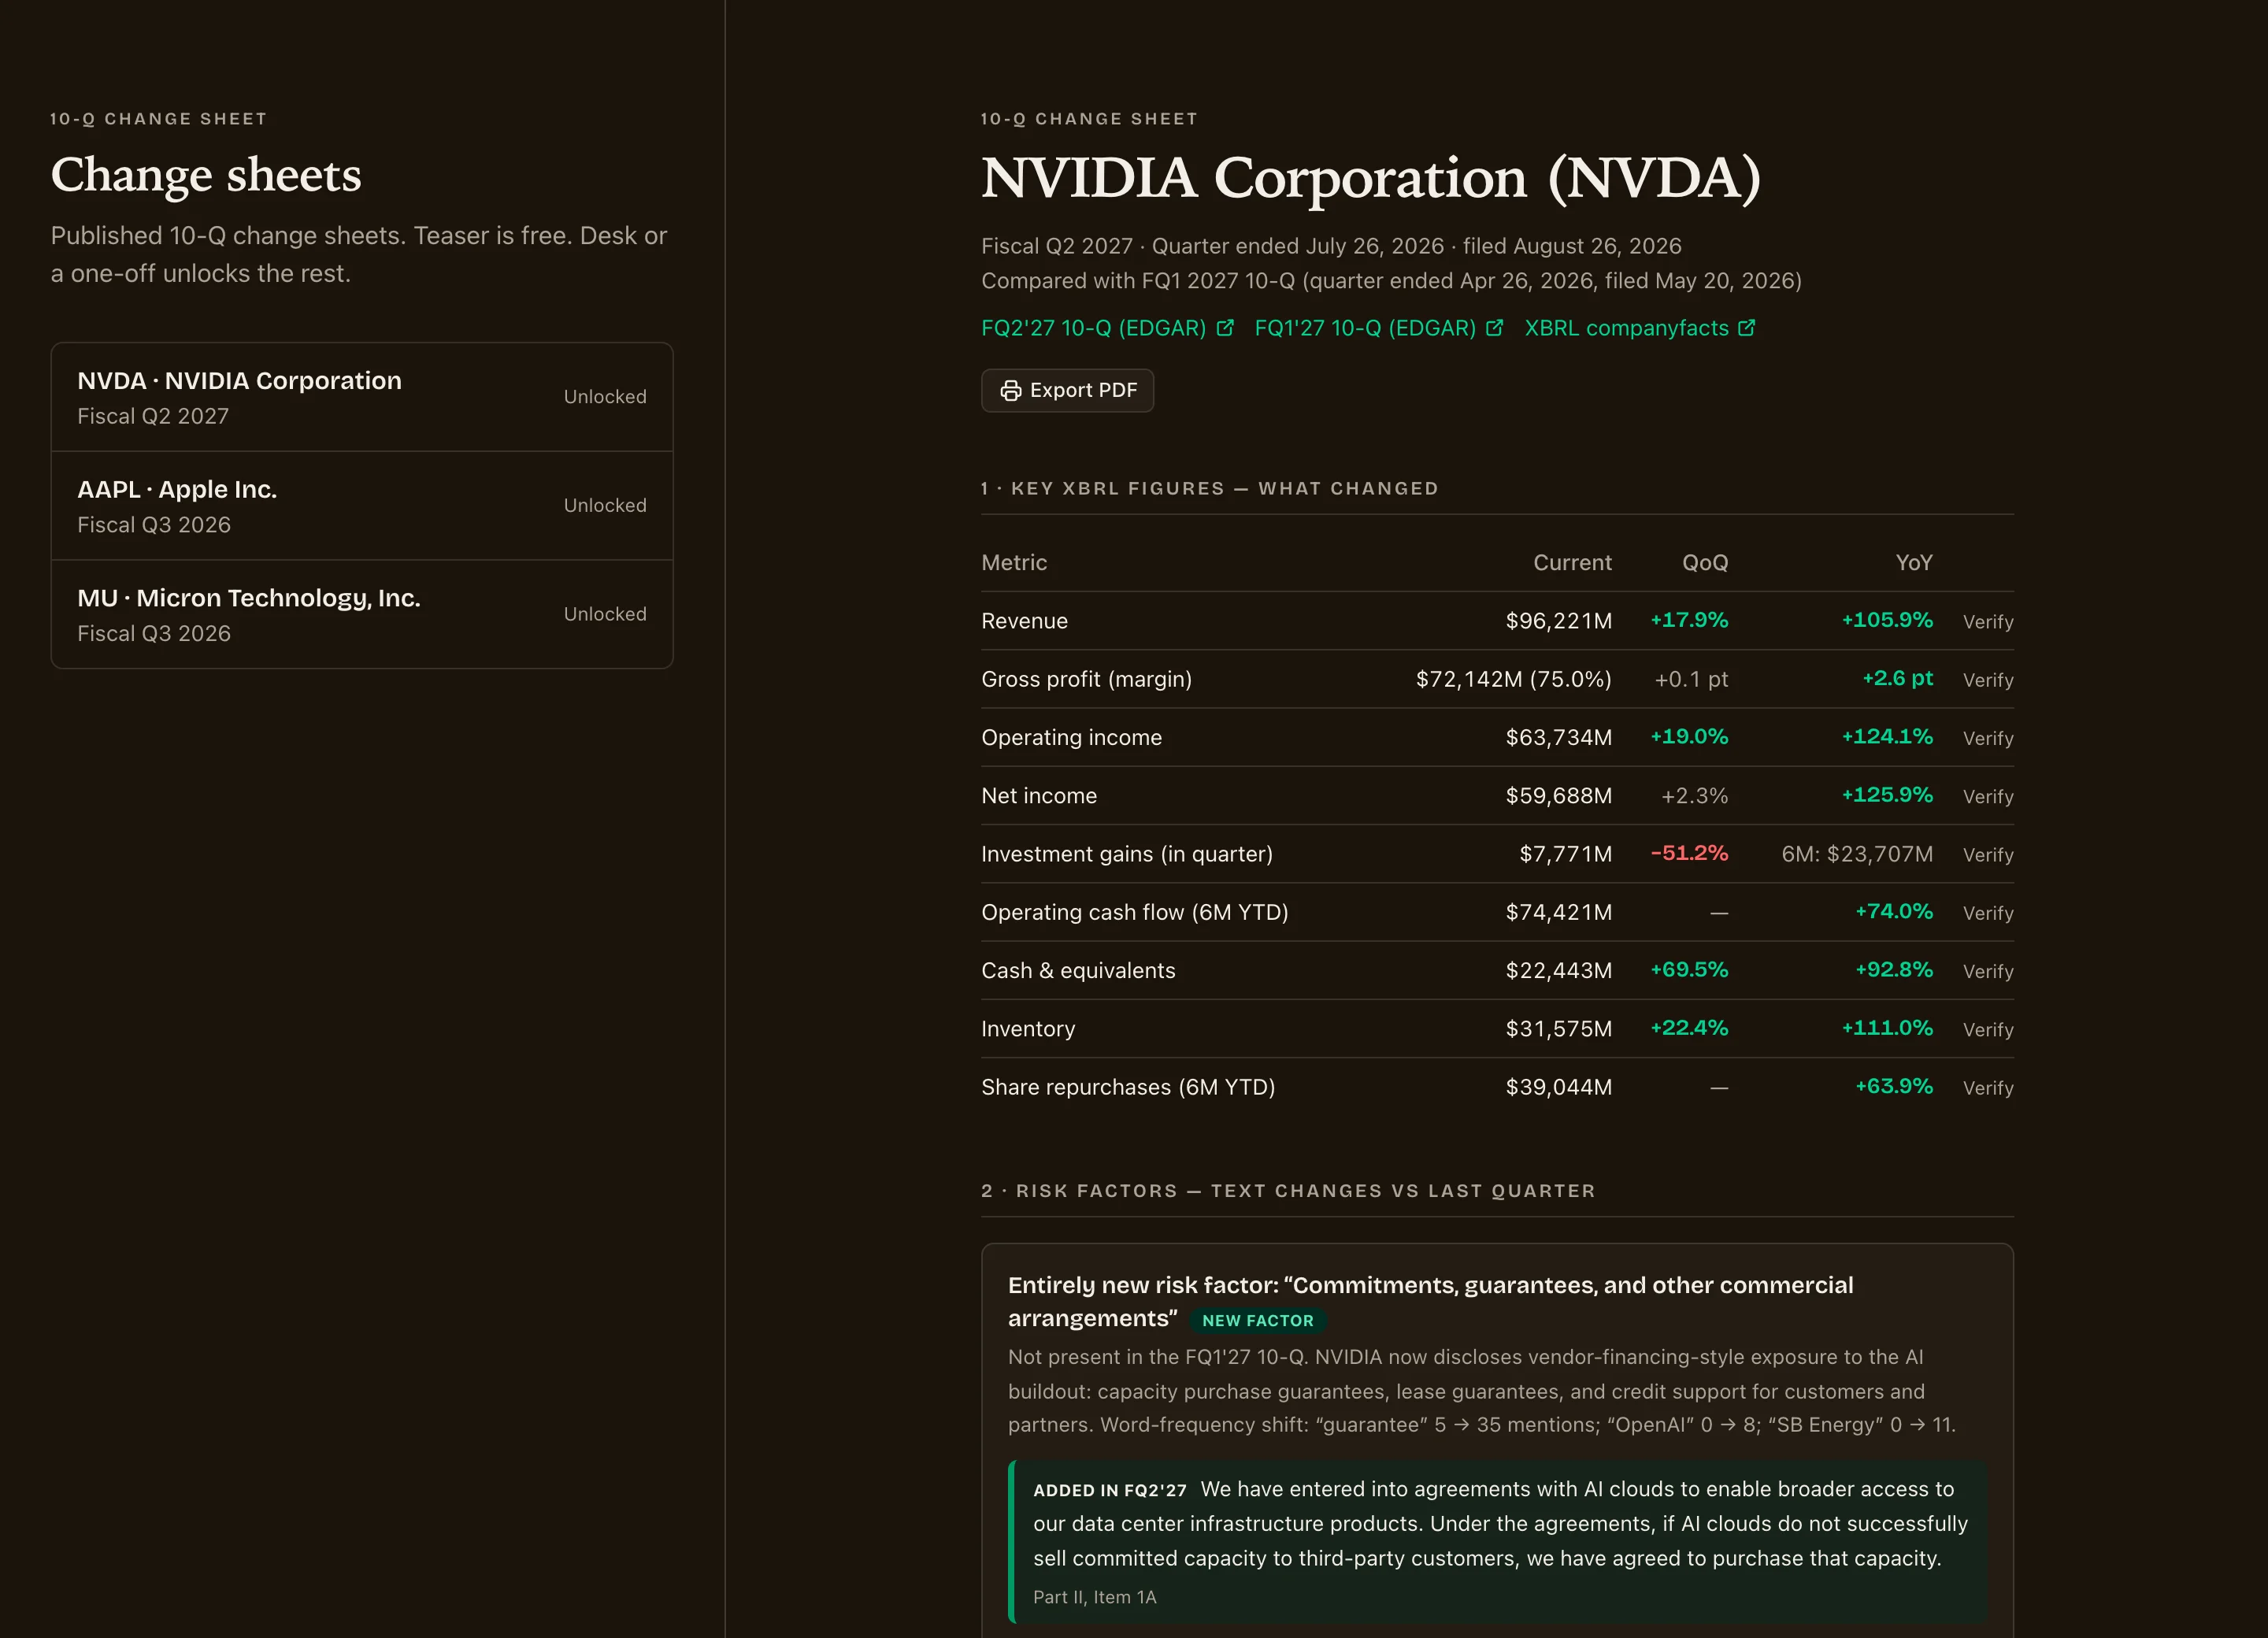Click the Part II, Item 1A citation
The width and height of the screenshot is (2268, 1638).
coord(1094,1598)
